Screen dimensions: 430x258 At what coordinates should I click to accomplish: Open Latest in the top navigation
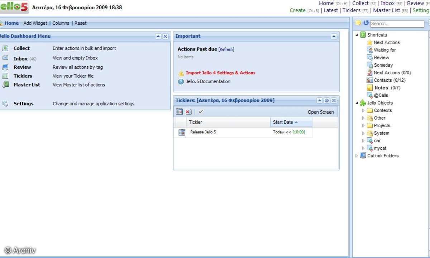331,10
